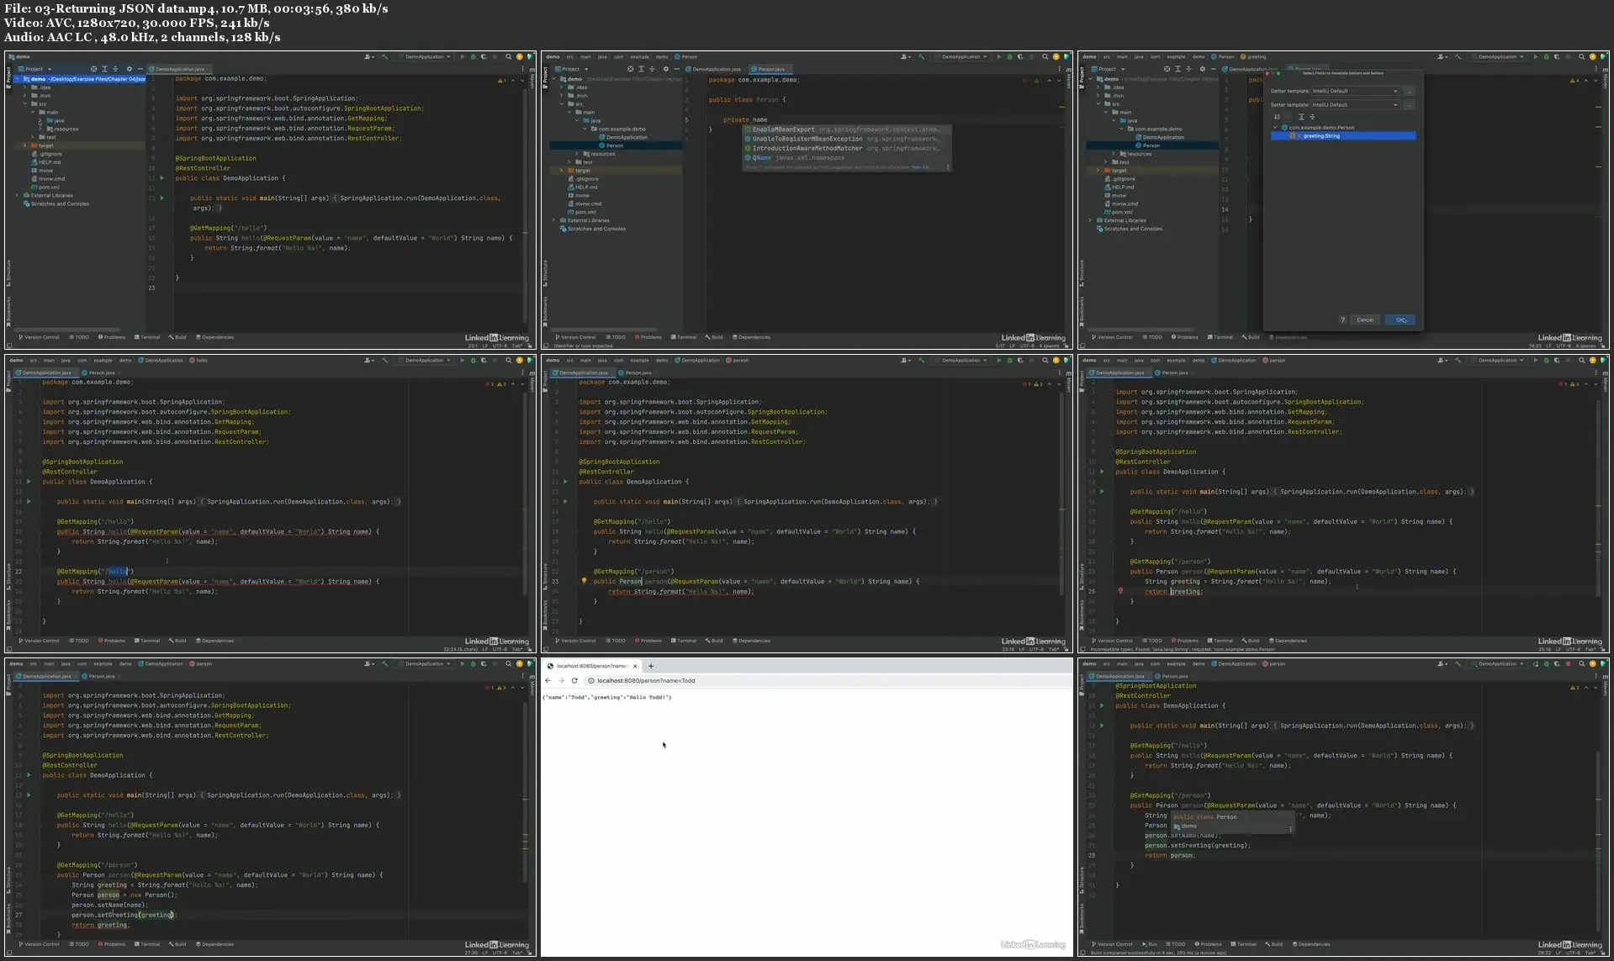Select the localhost:8080 browser tab

pyautogui.click(x=592, y=666)
